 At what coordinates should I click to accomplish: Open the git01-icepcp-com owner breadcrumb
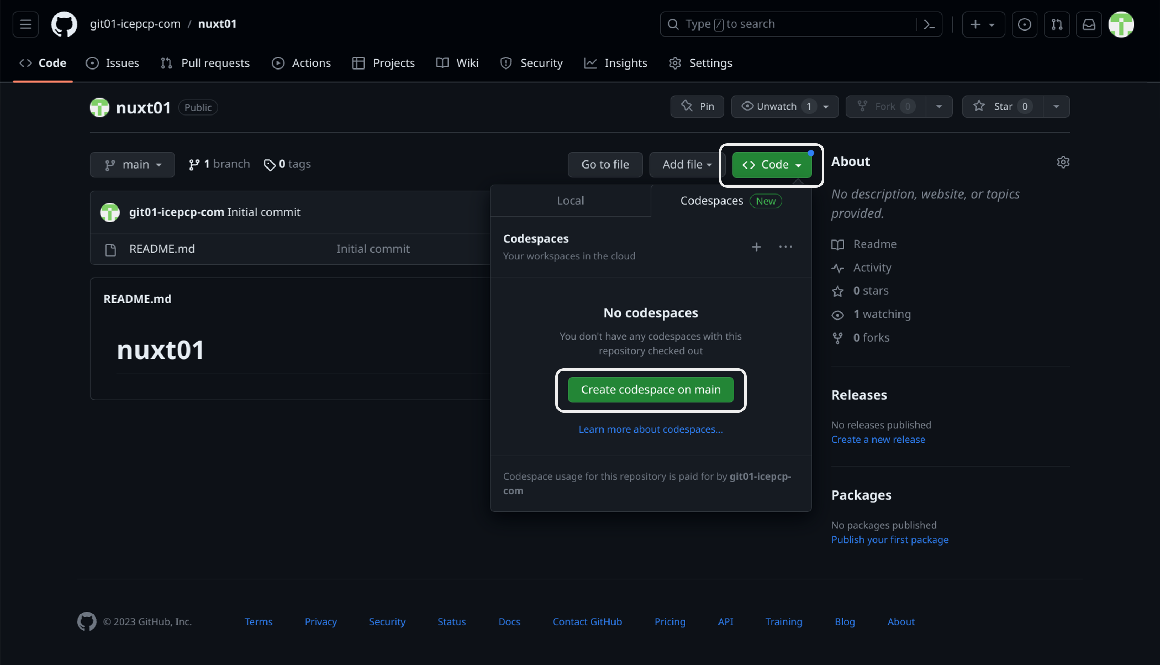(x=135, y=24)
